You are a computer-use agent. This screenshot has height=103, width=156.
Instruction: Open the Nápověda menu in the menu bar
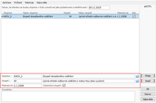tap(41, 2)
